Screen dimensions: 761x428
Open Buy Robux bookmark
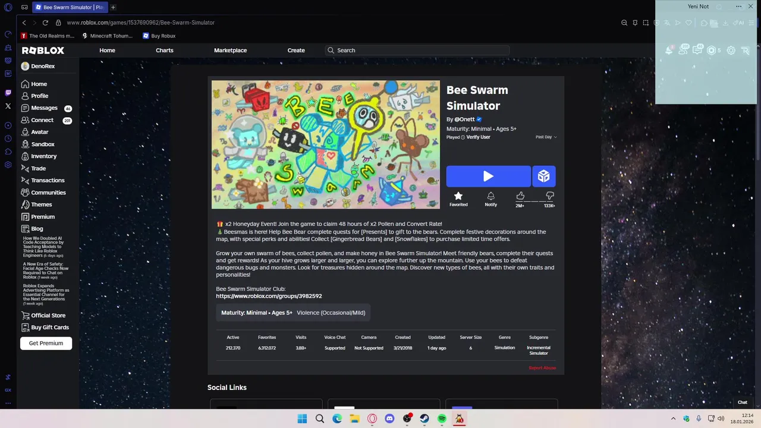(159, 36)
